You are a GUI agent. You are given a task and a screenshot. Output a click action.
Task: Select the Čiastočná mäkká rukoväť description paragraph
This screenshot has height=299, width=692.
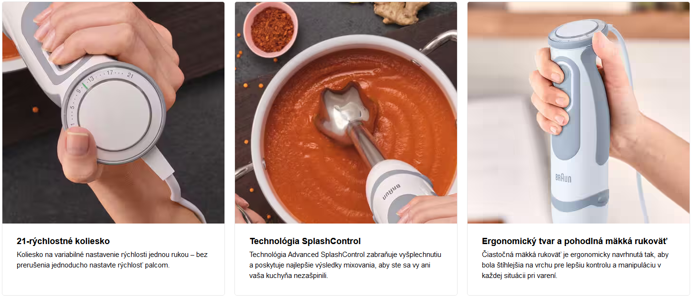[575, 265]
